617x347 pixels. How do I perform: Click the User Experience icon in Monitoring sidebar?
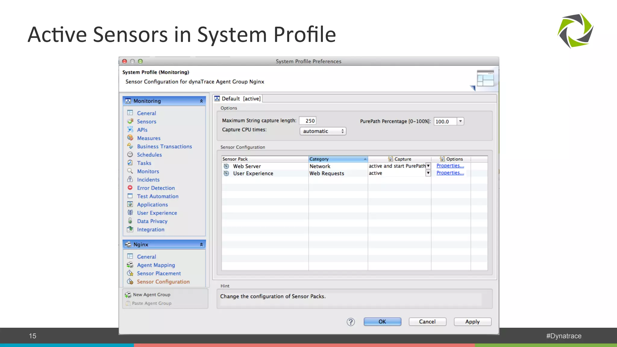click(x=130, y=213)
